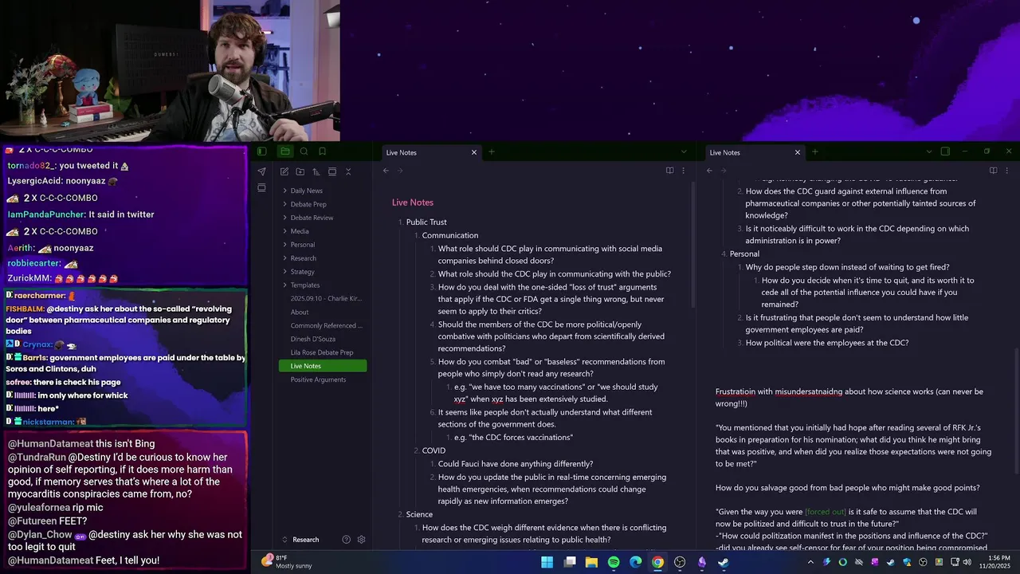This screenshot has height=574, width=1020.
Task: Create a new note with the edit icon
Action: (x=284, y=171)
